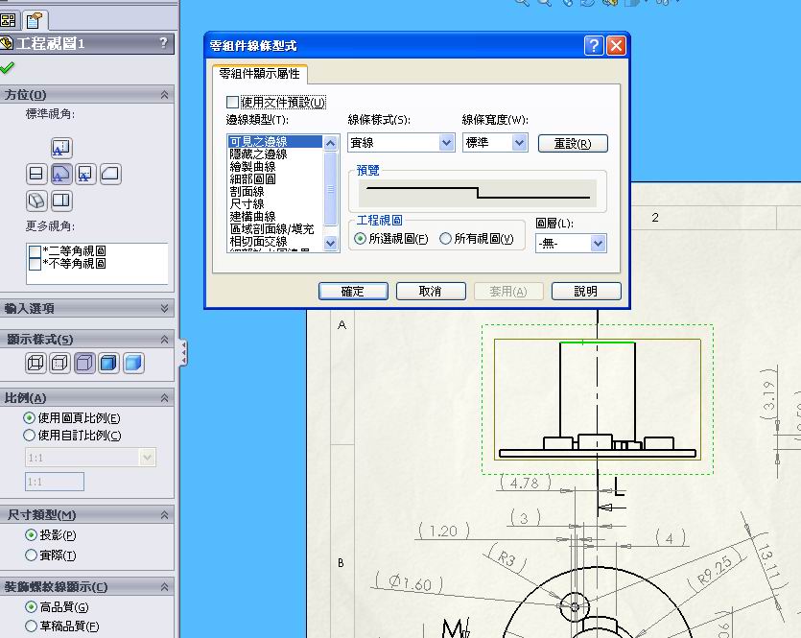The width and height of the screenshot is (801, 638).
Task: Set display style to Wireframe
Action: [x=35, y=364]
